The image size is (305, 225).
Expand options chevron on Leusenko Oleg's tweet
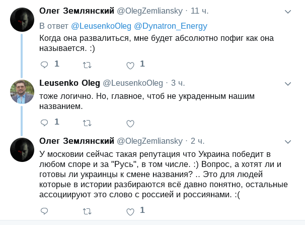point(288,83)
